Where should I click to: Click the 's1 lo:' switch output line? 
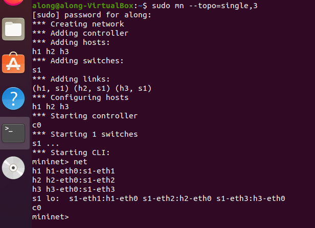(158, 198)
